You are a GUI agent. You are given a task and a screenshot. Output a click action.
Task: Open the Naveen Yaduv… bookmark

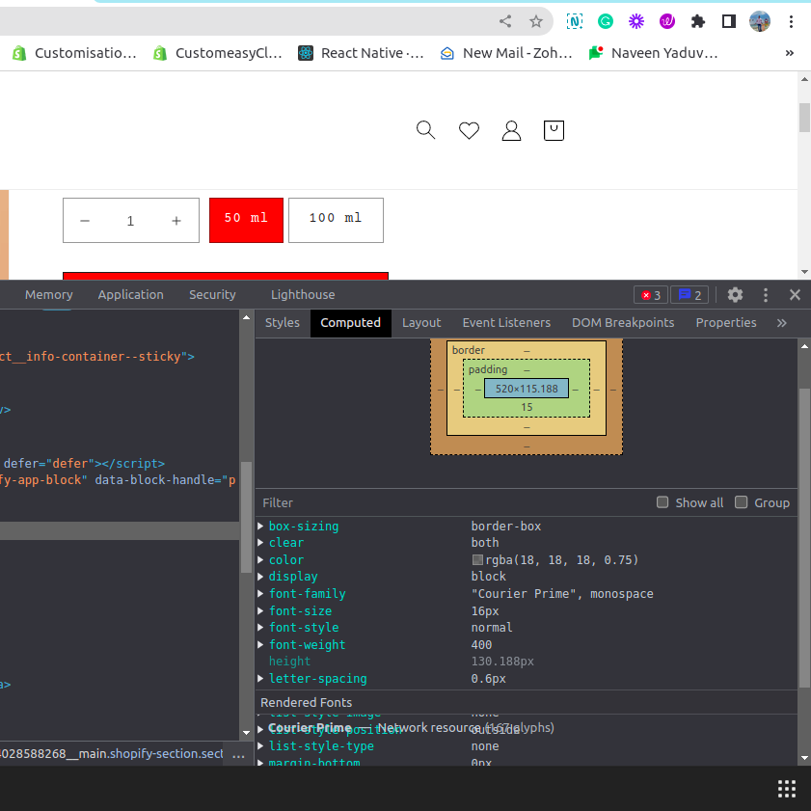point(653,53)
